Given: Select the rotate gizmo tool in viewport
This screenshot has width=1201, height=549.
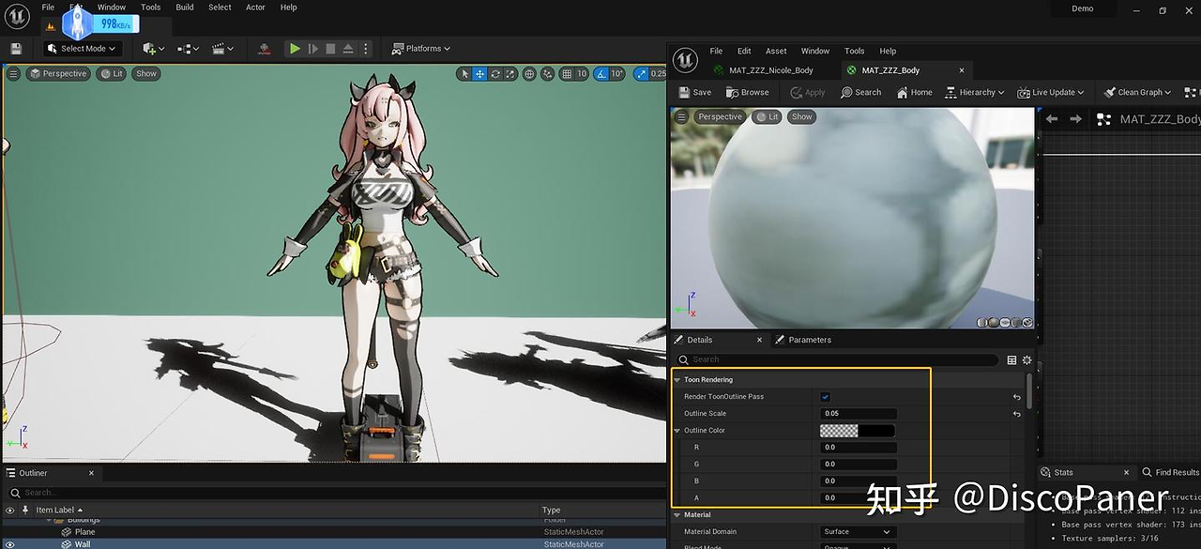Looking at the screenshot, I should (x=495, y=74).
